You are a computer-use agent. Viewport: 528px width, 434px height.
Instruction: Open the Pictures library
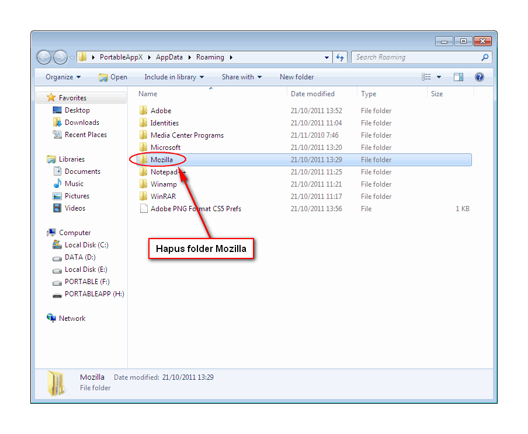click(77, 196)
